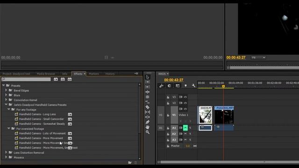Select the Selection arrow tool
Viewport: 299px width, 168px height.
pos(148,77)
